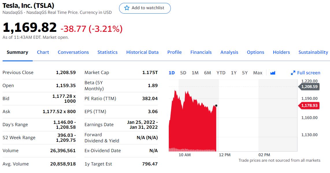
Task: Switch chart to Max range
Action: [x=257, y=73]
